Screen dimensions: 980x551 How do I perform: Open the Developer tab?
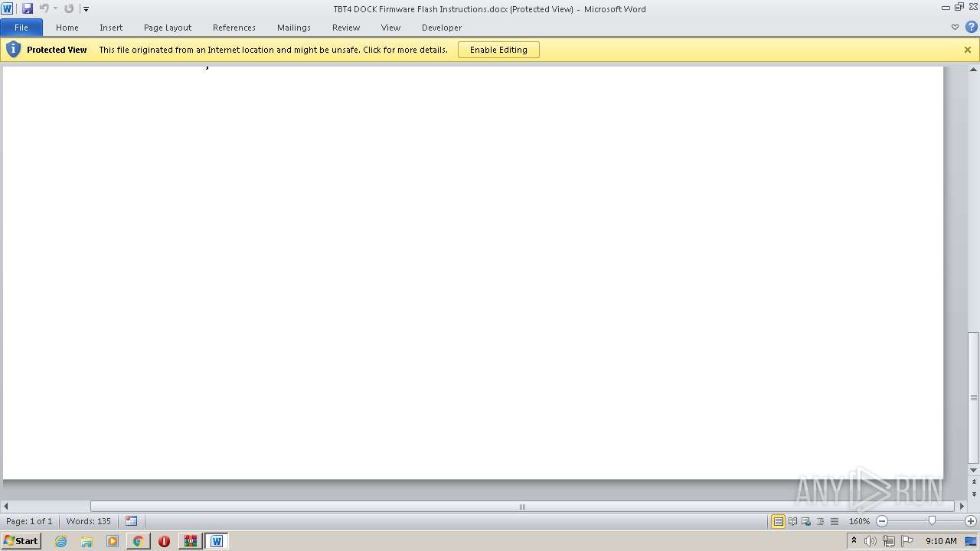click(442, 28)
